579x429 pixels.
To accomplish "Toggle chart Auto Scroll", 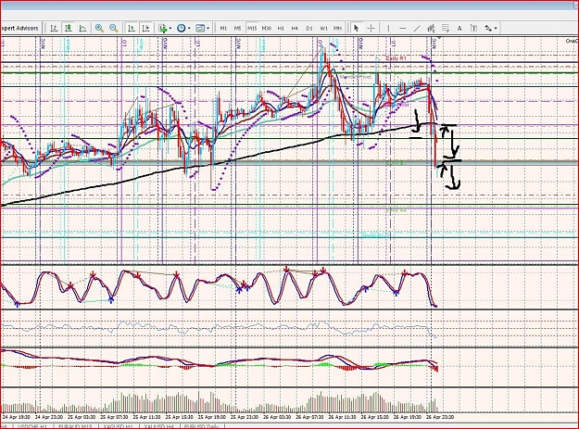I will click(x=132, y=28).
